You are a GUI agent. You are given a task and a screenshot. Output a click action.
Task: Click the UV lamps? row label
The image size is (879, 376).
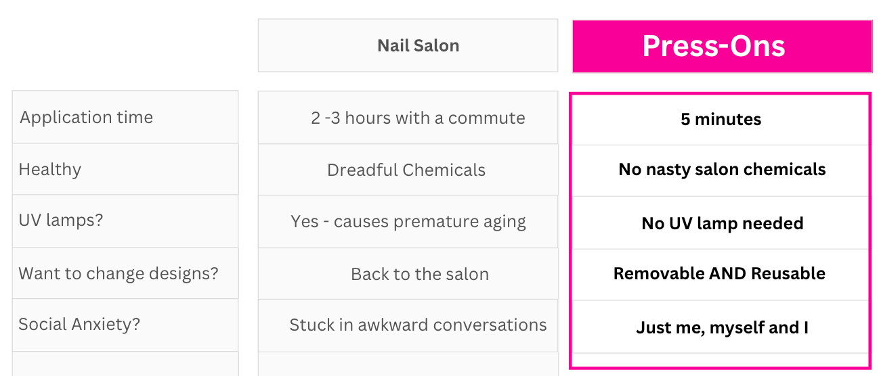pyautogui.click(x=125, y=221)
